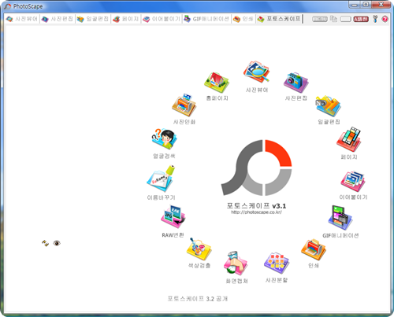Image resolution: width=394 pixels, height=317 pixels.
Task: Open the 색상검출 (Color Picker) icon
Action: 199,249
